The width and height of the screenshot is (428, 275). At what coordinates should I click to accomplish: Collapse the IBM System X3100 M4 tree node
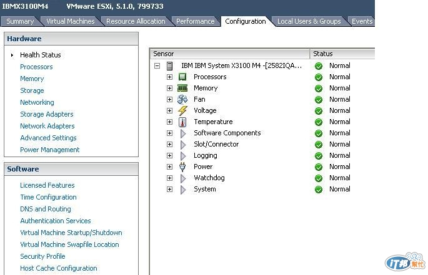coord(157,65)
